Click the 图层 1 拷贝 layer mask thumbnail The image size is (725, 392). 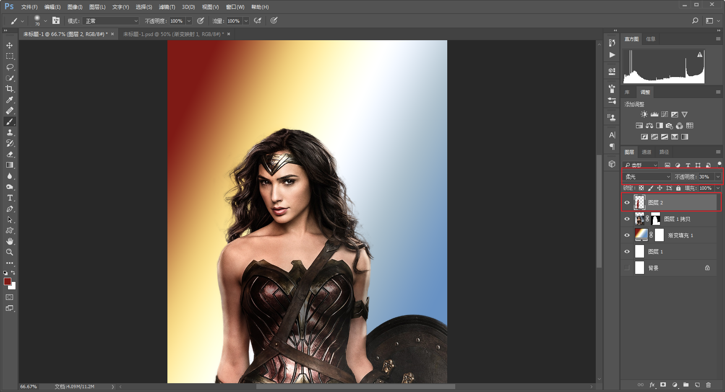coord(655,219)
